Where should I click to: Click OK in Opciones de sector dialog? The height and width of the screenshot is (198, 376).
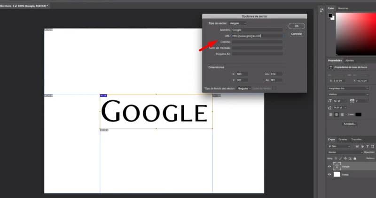[297, 26]
